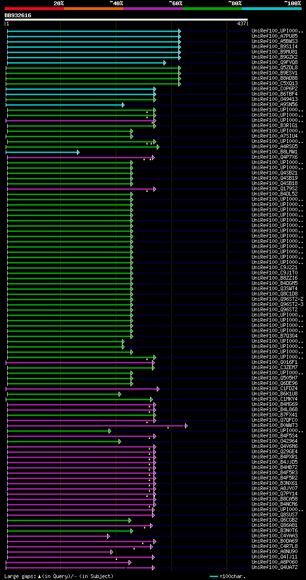
Task: Open hit UniRef100_B9S1I4
Action: pyautogui.click(x=274, y=46)
